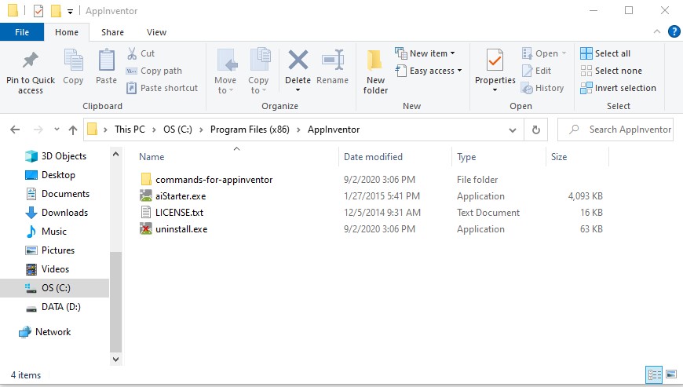Open Desktop in navigation pane
The height and width of the screenshot is (387, 683).
pos(58,174)
